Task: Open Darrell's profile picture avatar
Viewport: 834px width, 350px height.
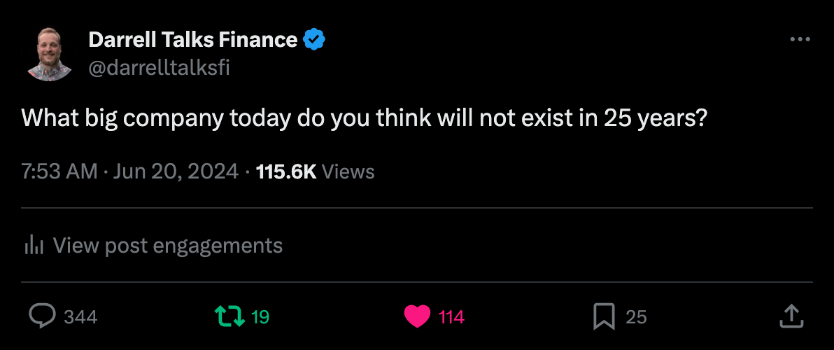Action: coord(50,54)
